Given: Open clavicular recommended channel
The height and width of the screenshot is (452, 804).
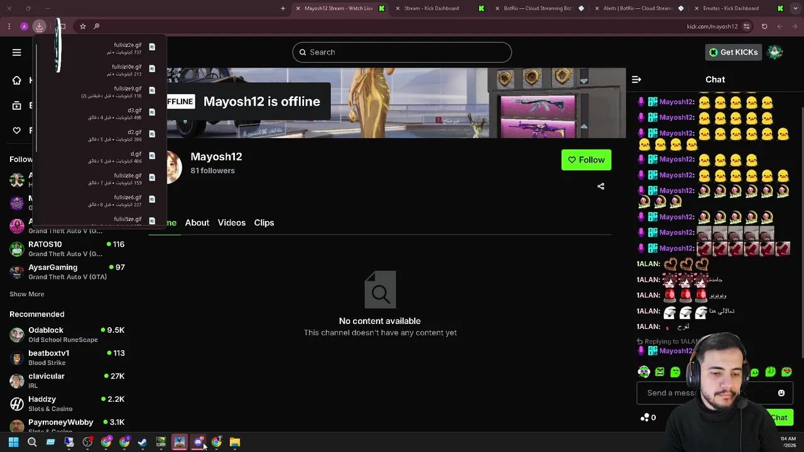Looking at the screenshot, I should click(67, 380).
